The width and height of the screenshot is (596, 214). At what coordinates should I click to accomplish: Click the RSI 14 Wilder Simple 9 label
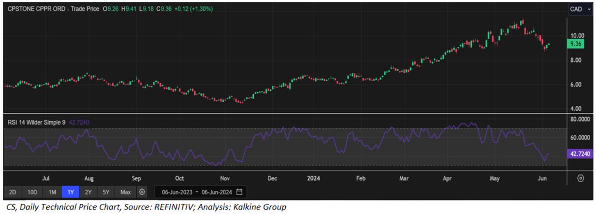point(36,122)
